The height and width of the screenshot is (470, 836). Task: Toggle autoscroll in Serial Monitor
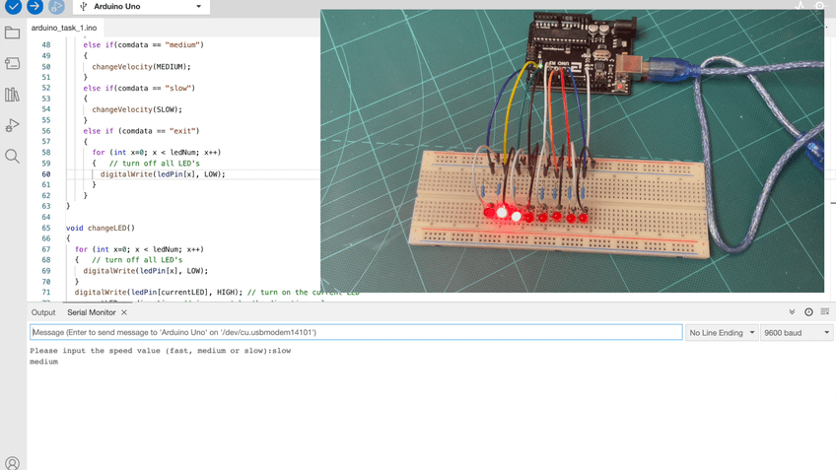792,312
